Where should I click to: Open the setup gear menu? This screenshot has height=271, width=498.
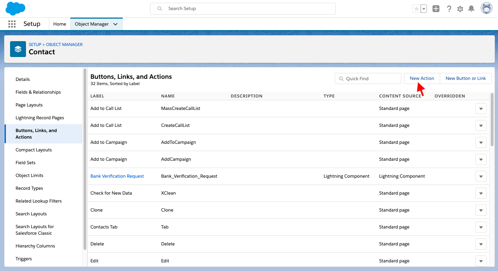click(460, 9)
